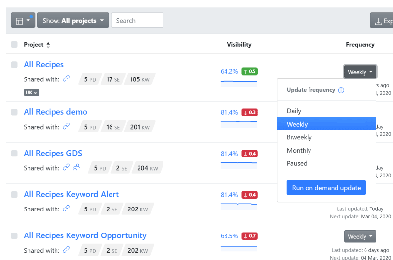This screenshot has height=260, width=393.
Task: Click the visibility sparkline for All Recipes GDS
Action: tap(239, 165)
